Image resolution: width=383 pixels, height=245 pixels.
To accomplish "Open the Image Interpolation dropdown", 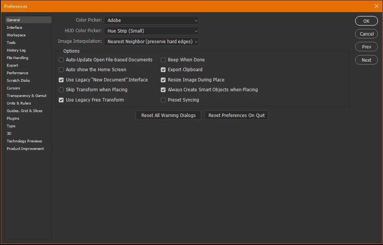I will 151,42.
